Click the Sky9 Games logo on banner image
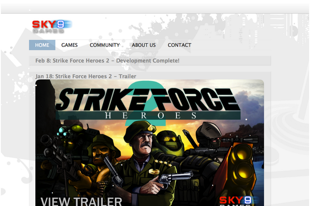 pyautogui.click(x=238, y=201)
